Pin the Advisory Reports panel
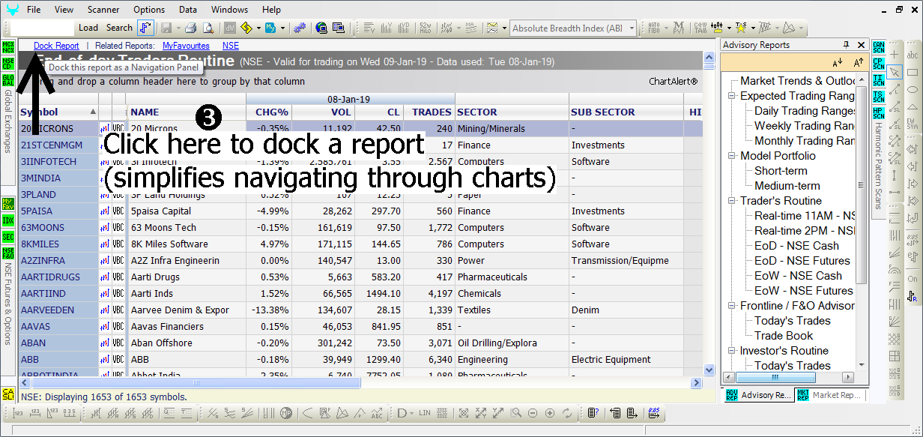 coord(846,45)
